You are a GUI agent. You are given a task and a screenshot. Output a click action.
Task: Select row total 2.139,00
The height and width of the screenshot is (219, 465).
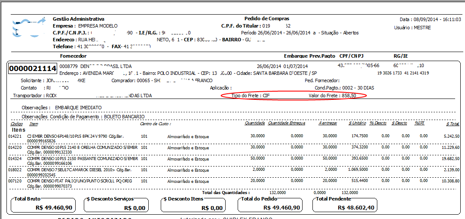pos(452,170)
